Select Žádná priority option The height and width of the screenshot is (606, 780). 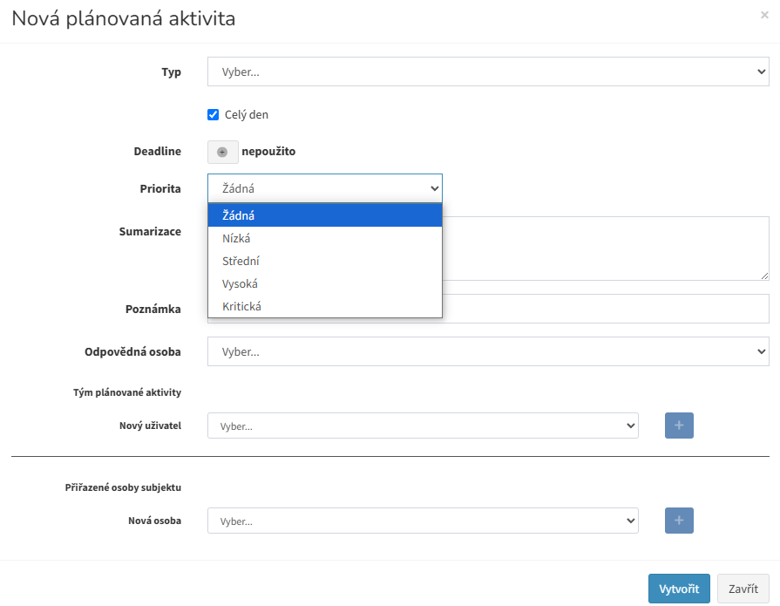coord(325,215)
